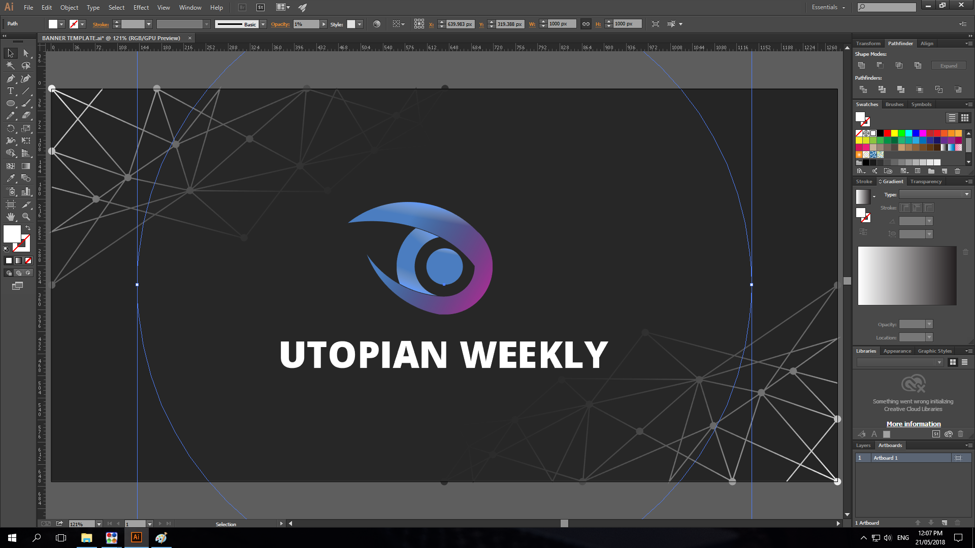The image size is (975, 548).
Task: Show swatches in list view
Action: pos(952,118)
